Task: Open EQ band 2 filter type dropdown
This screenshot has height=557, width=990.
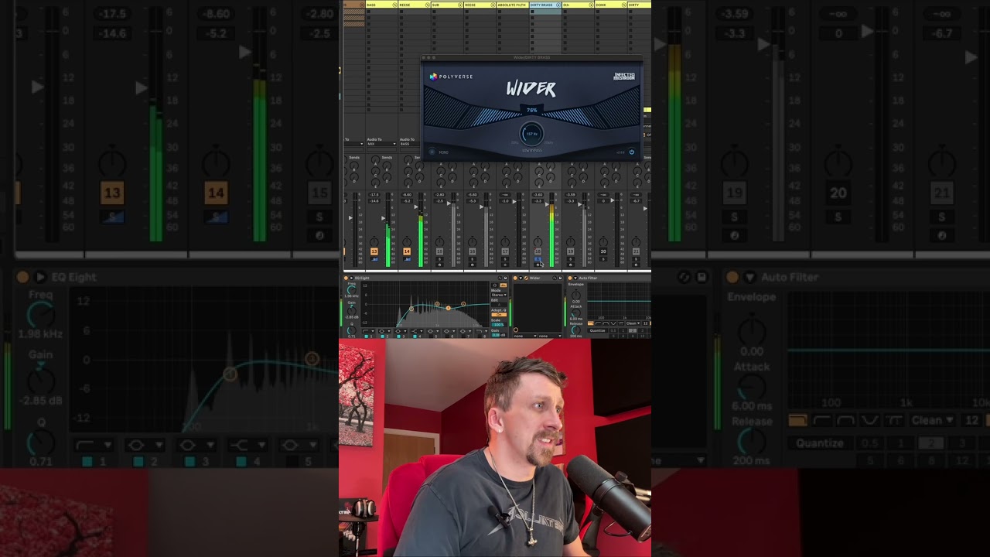Action: (x=384, y=331)
